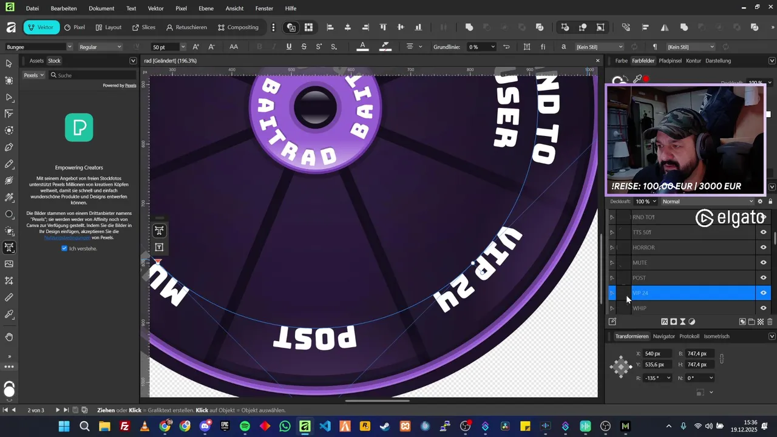This screenshot has height=437, width=777.
Task: Expand the POST layer
Action: (x=612, y=277)
